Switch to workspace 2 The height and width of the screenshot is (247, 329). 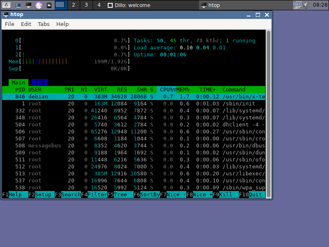pos(74,5)
